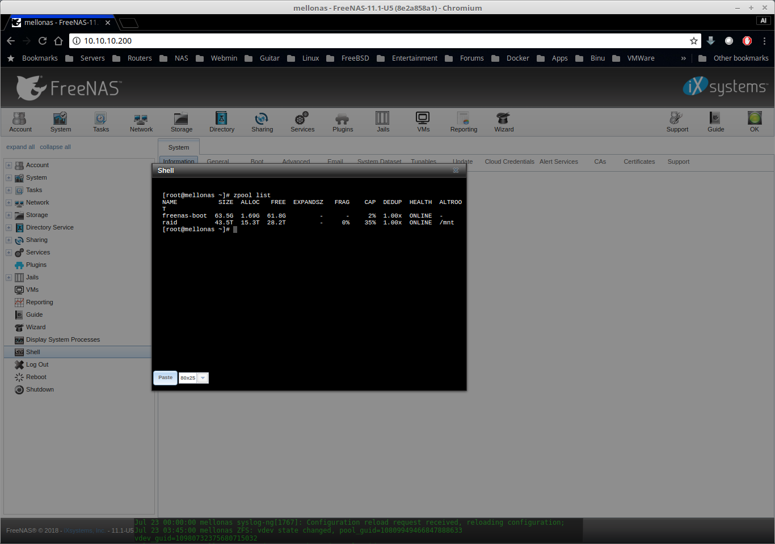Click the FreeNAS logo
Image resolution: width=775 pixels, height=544 pixels.
coord(69,88)
